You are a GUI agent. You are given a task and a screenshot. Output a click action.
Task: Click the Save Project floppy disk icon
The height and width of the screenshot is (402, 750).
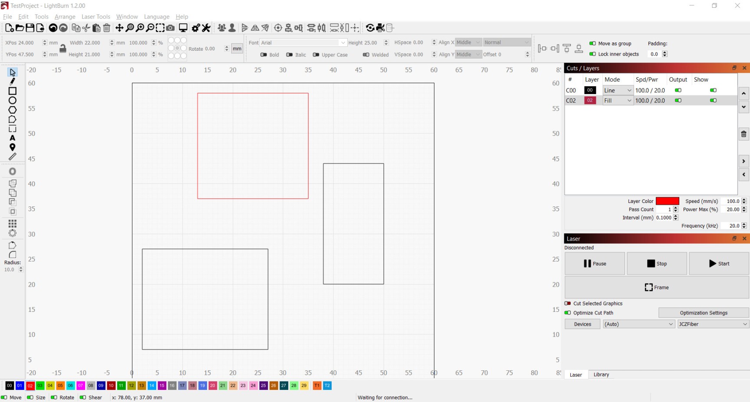click(x=30, y=28)
